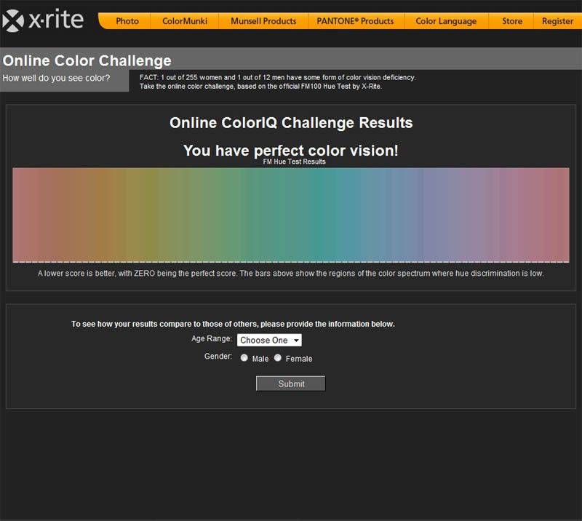Open PANTONE Products menu
The height and width of the screenshot is (521, 582).
tap(355, 21)
